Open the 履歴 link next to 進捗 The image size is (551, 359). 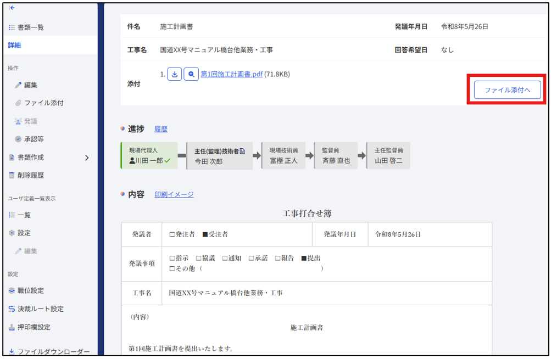161,129
